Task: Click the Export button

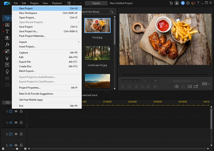Action: click(96, 3)
